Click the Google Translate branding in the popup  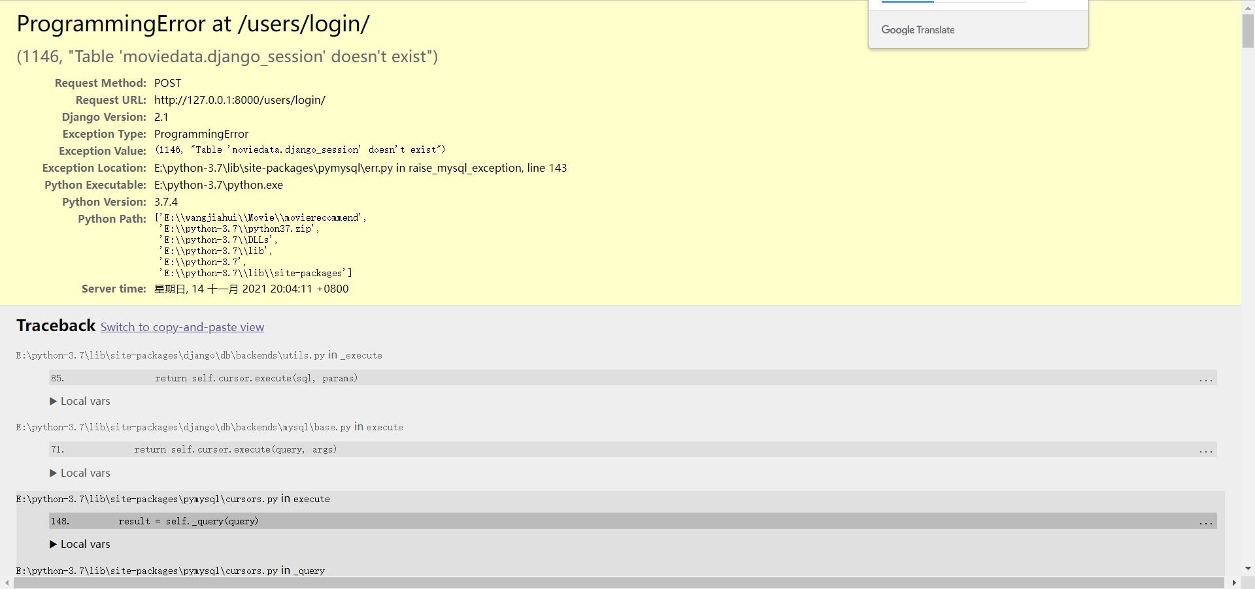click(917, 29)
